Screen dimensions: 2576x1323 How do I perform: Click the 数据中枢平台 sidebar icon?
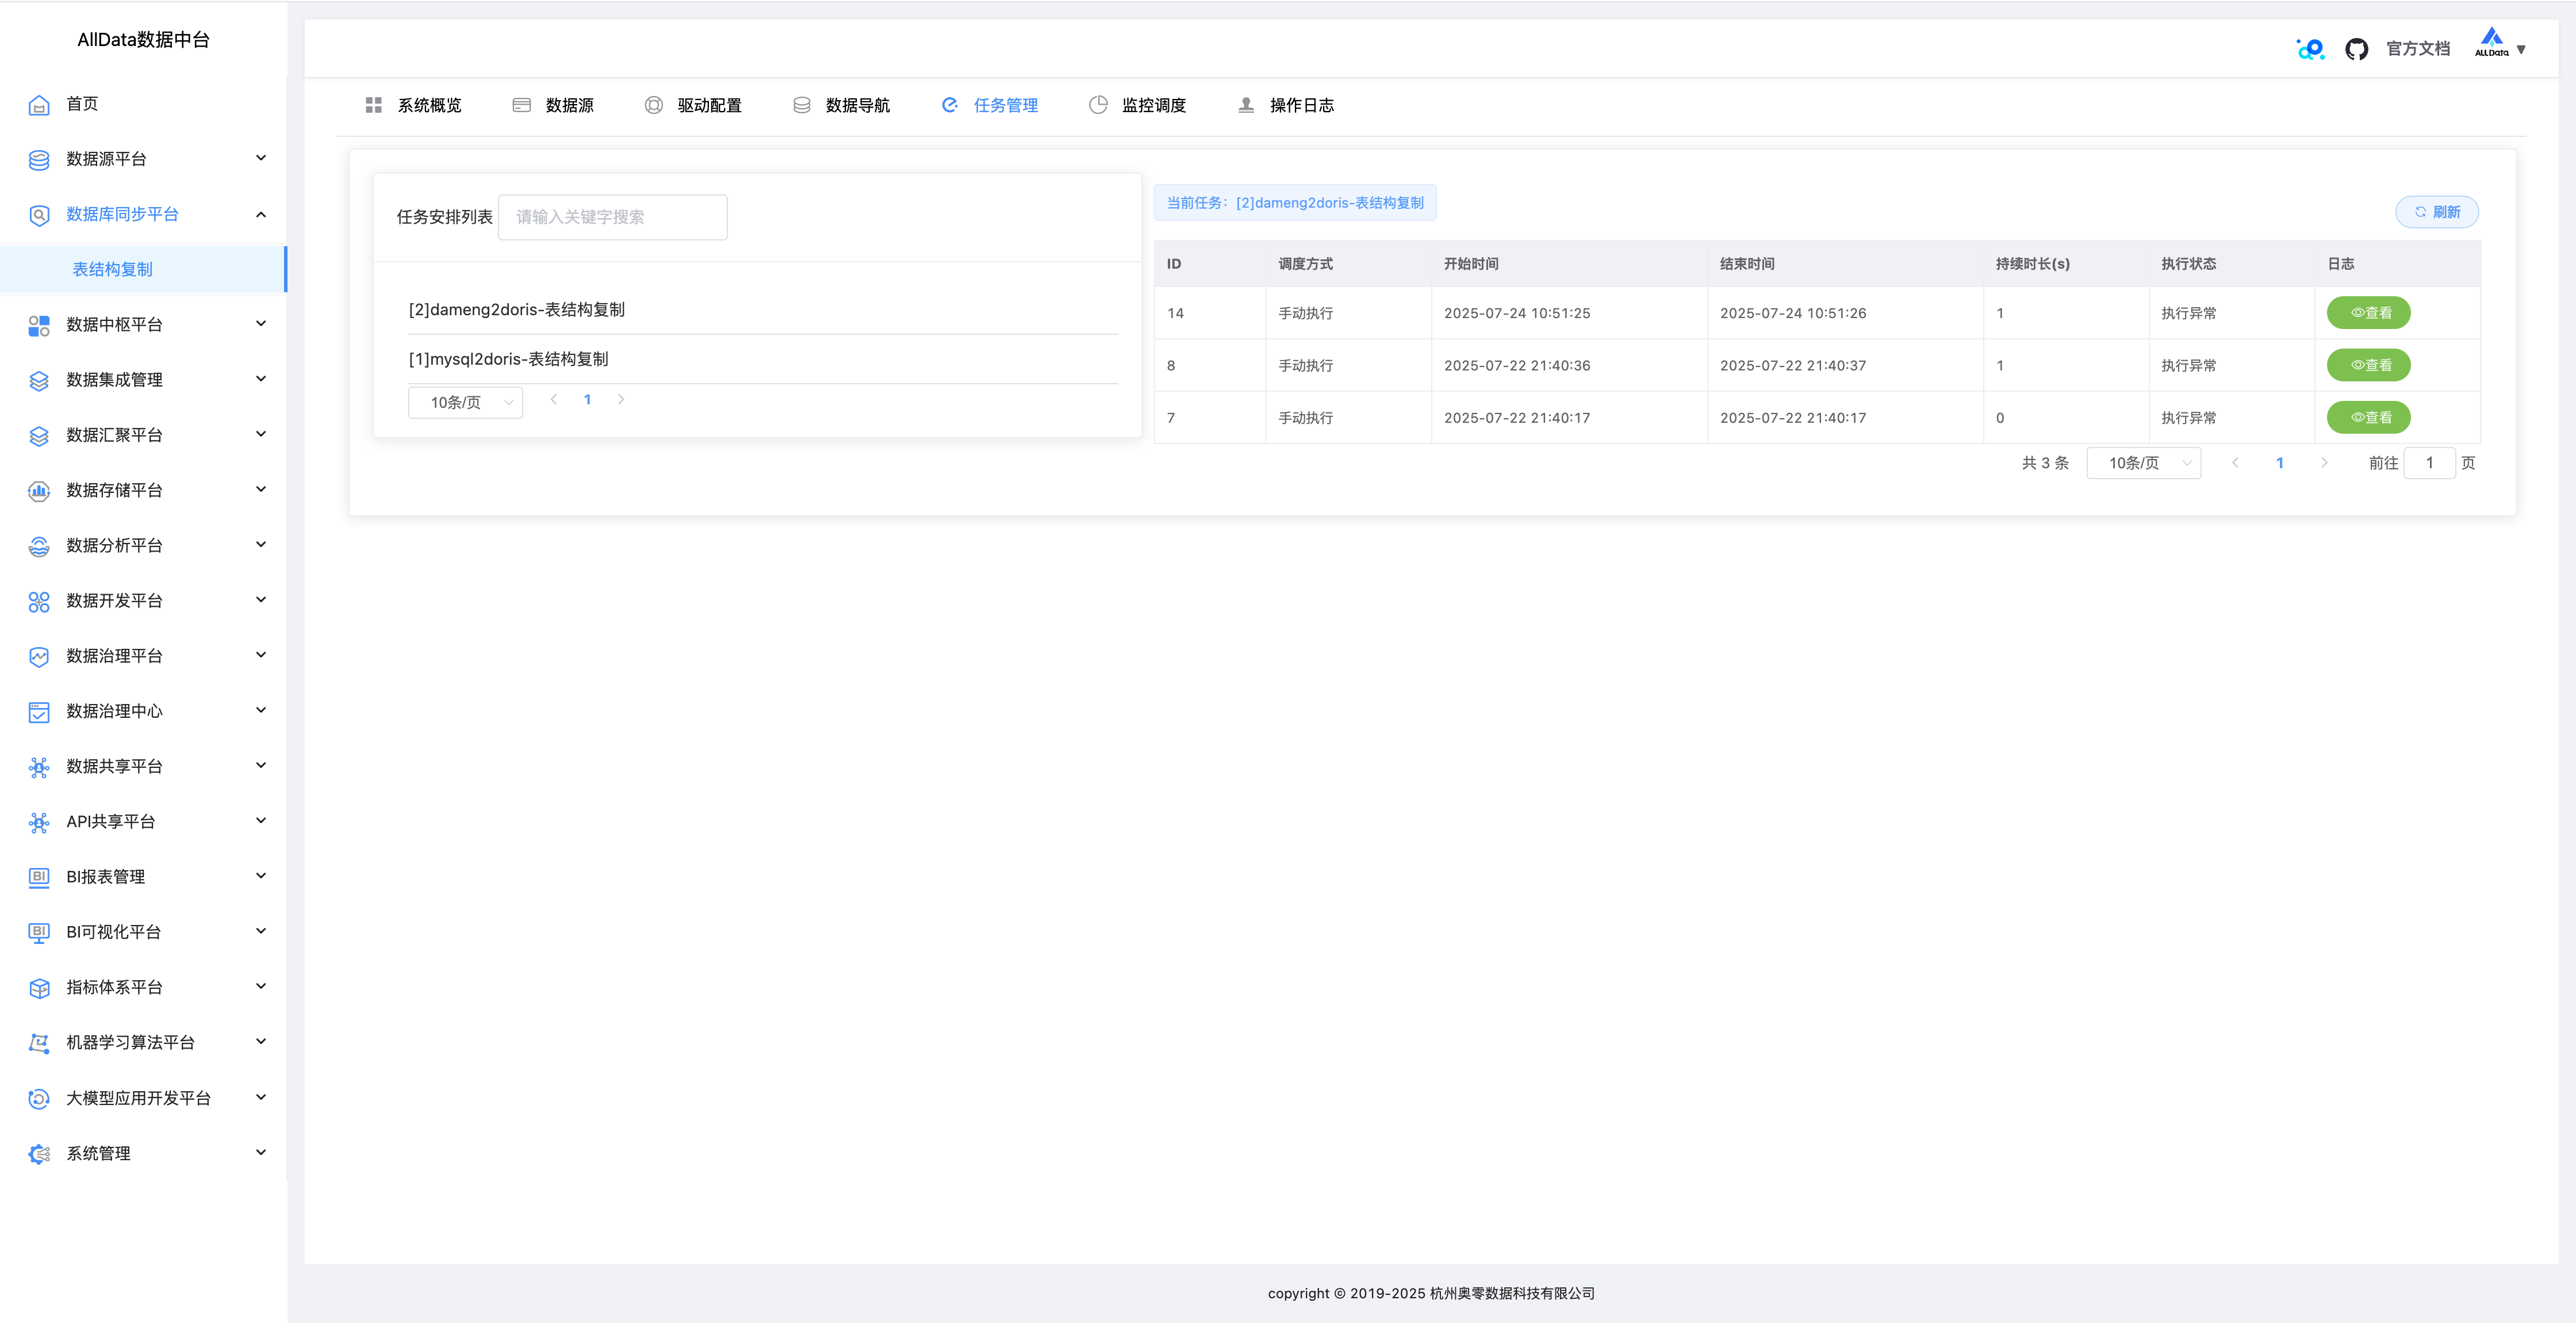tap(39, 325)
